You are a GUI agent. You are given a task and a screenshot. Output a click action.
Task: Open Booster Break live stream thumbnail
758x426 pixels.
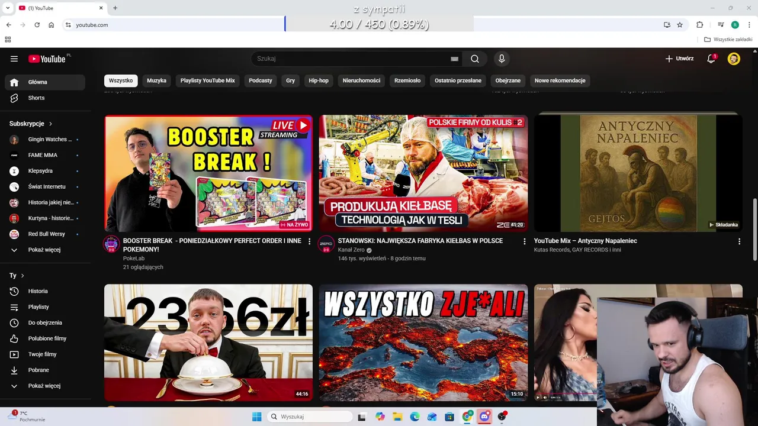point(208,173)
